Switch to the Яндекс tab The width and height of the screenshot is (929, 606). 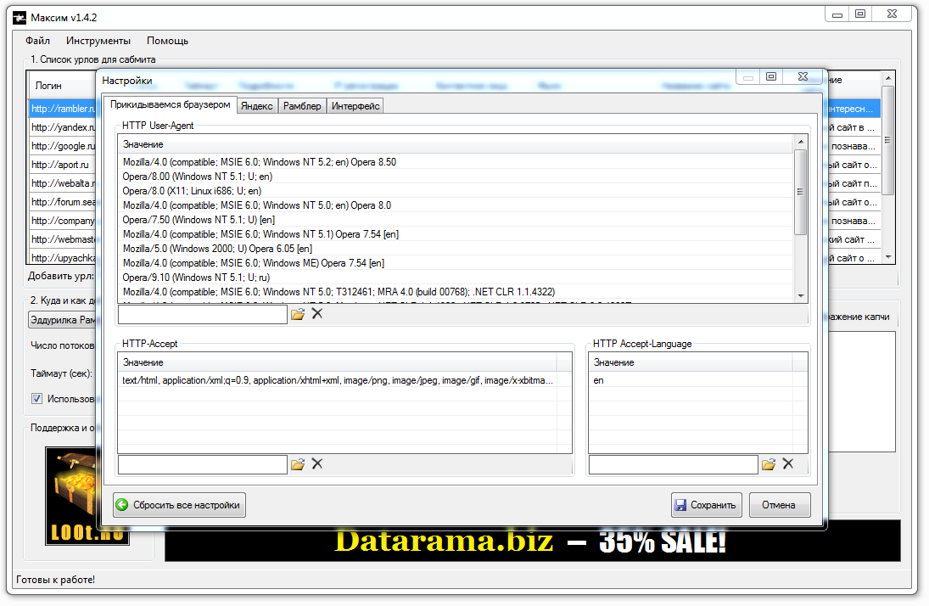[x=256, y=105]
